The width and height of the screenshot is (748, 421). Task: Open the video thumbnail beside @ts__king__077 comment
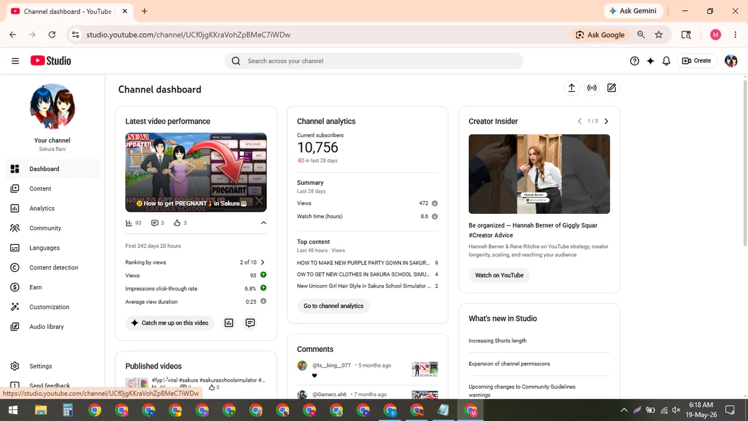[424, 369]
